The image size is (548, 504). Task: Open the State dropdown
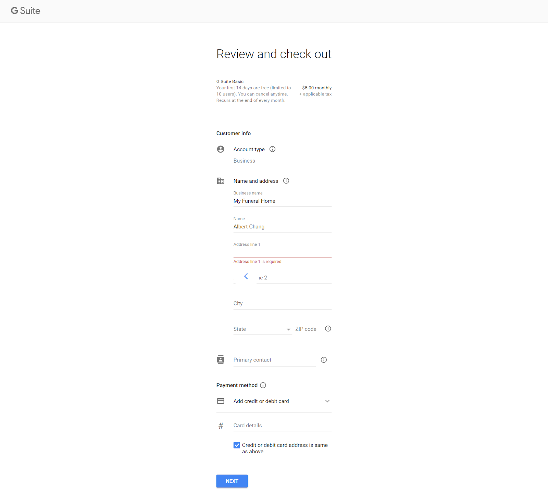[262, 329]
